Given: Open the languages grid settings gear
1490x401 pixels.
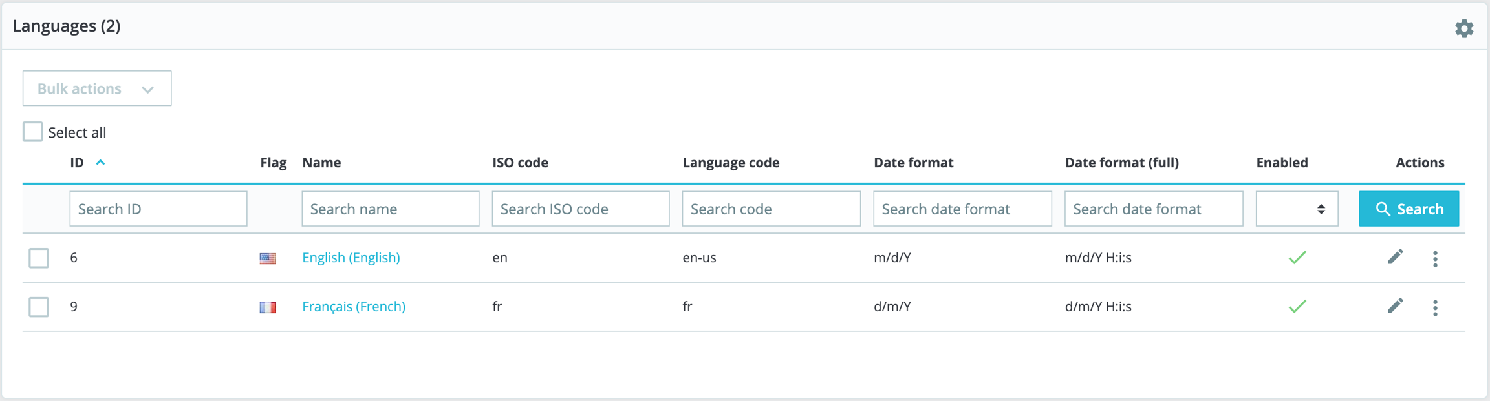Looking at the screenshot, I should [1464, 28].
